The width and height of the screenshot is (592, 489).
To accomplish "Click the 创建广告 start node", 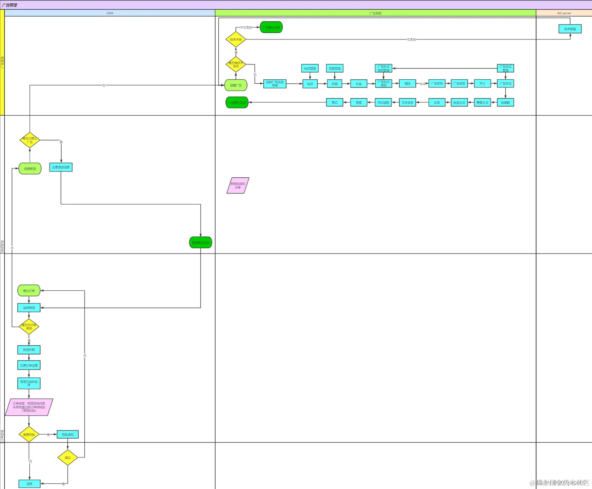I will point(236,85).
